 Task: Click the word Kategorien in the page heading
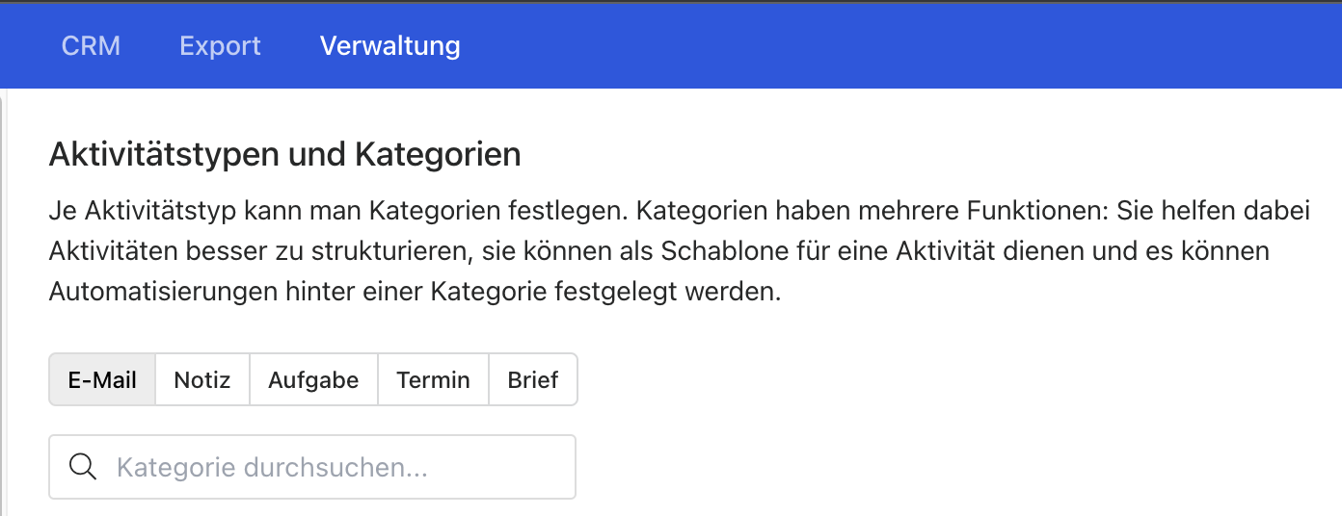click(x=438, y=154)
